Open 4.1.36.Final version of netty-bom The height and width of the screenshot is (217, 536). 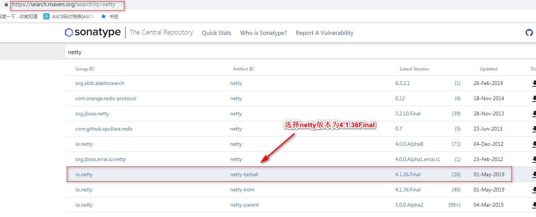point(408,190)
